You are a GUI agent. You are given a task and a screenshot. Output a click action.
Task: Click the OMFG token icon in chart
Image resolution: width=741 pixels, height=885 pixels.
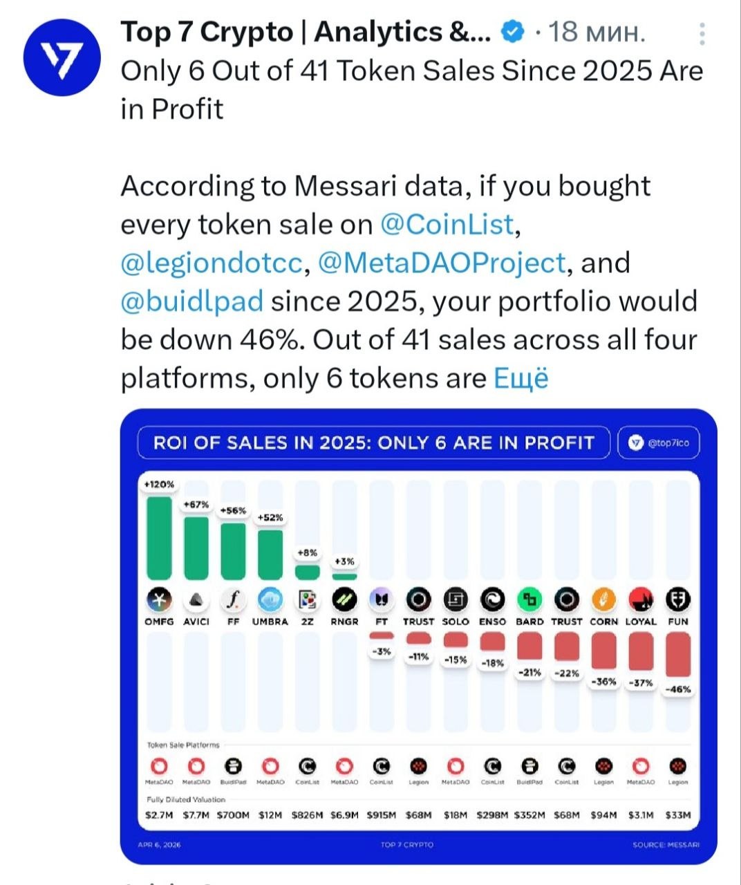coord(159,599)
